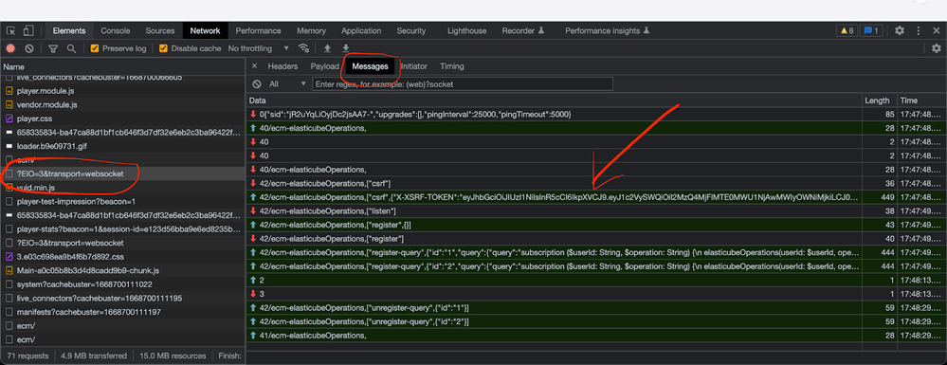Select the message containing "listen"
Viewport: 947px width, 365px height.
pos(596,210)
